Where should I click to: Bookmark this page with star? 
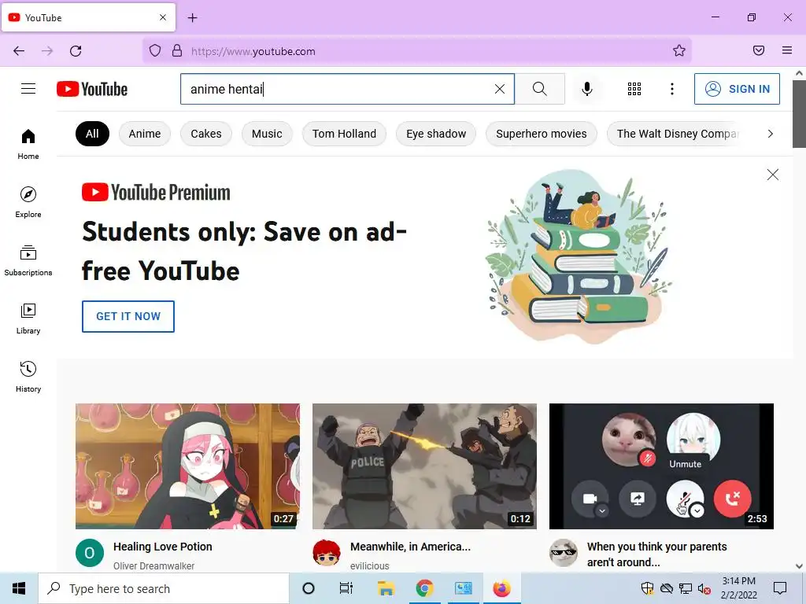pyautogui.click(x=679, y=50)
